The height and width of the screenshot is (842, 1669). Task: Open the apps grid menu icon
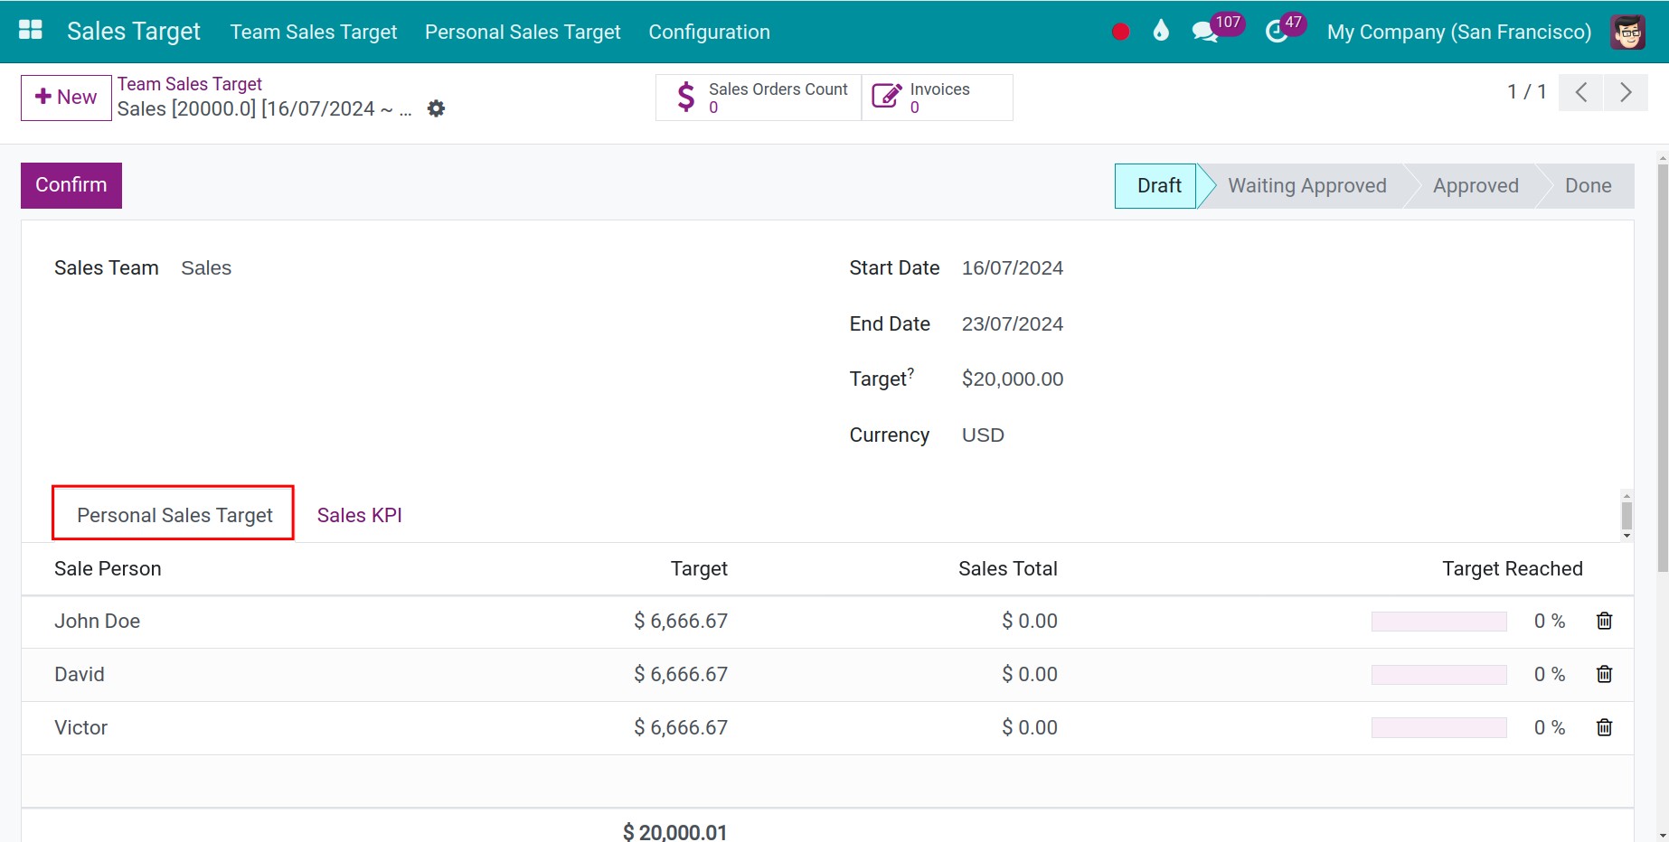click(x=31, y=31)
